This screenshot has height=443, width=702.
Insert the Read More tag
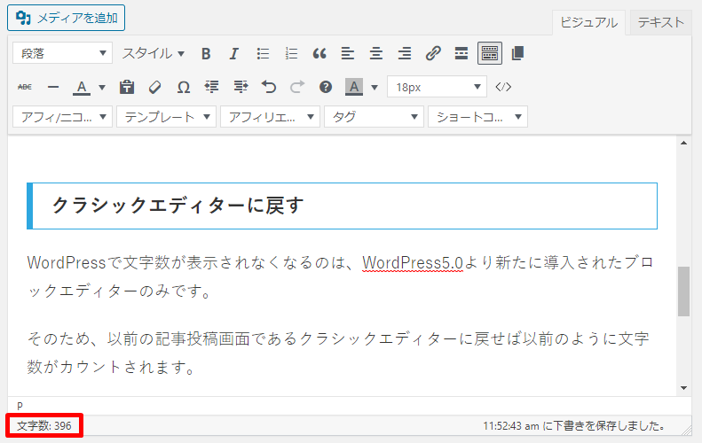[461, 53]
